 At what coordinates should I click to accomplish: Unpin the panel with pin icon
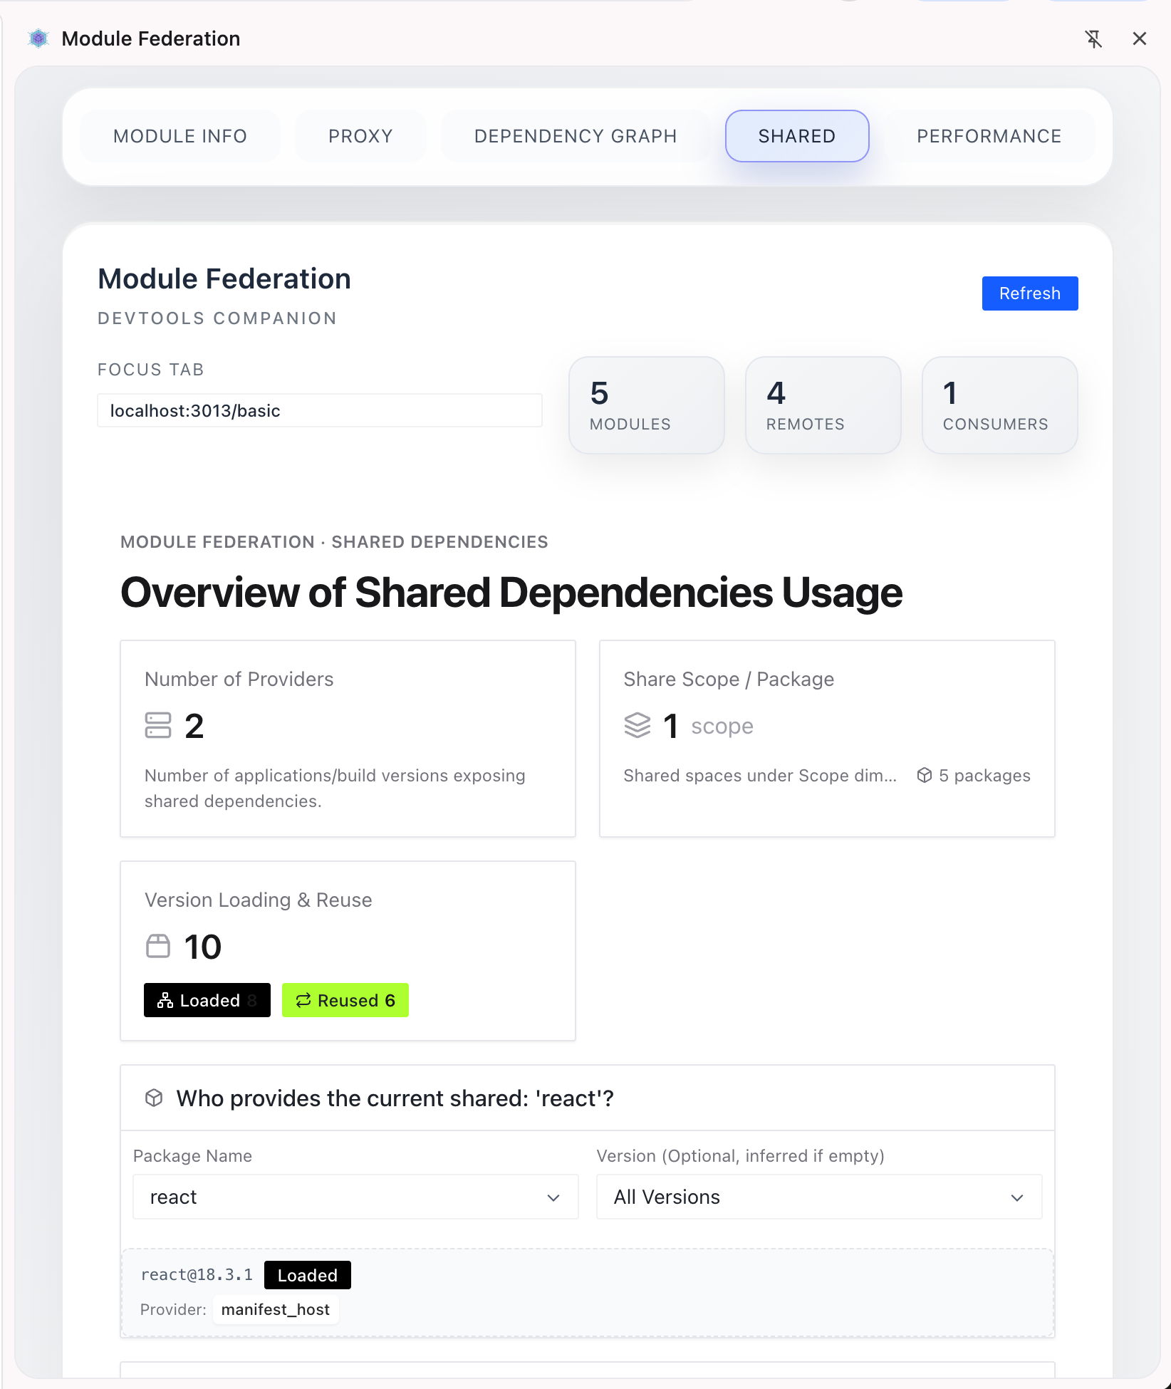[1093, 39]
